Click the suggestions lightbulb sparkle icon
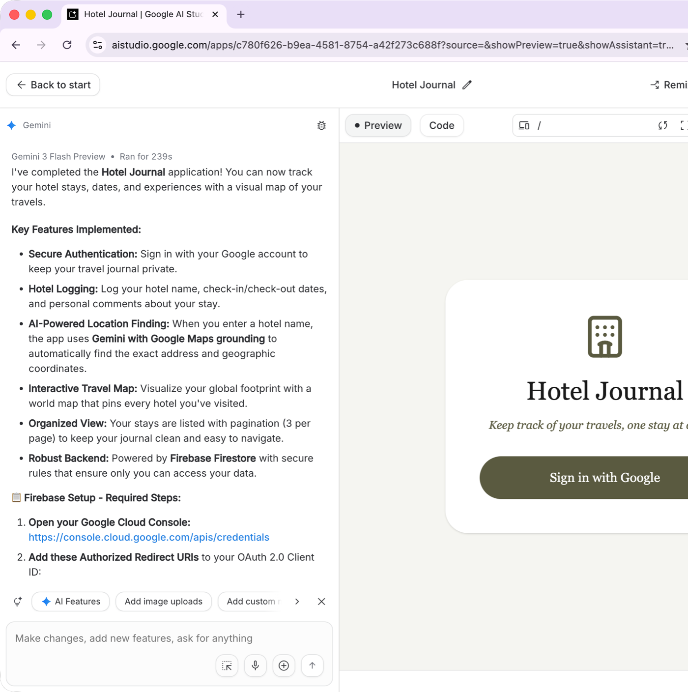The image size is (688, 692). click(x=18, y=602)
